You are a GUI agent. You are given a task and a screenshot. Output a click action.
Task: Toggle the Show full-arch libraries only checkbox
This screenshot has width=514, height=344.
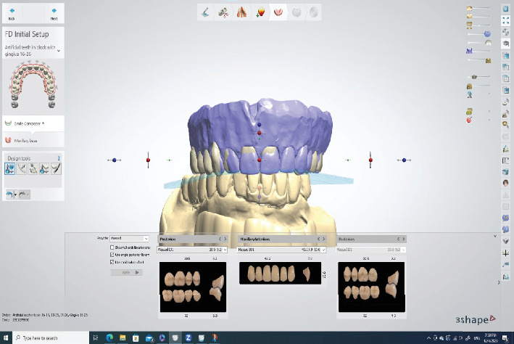click(x=112, y=247)
